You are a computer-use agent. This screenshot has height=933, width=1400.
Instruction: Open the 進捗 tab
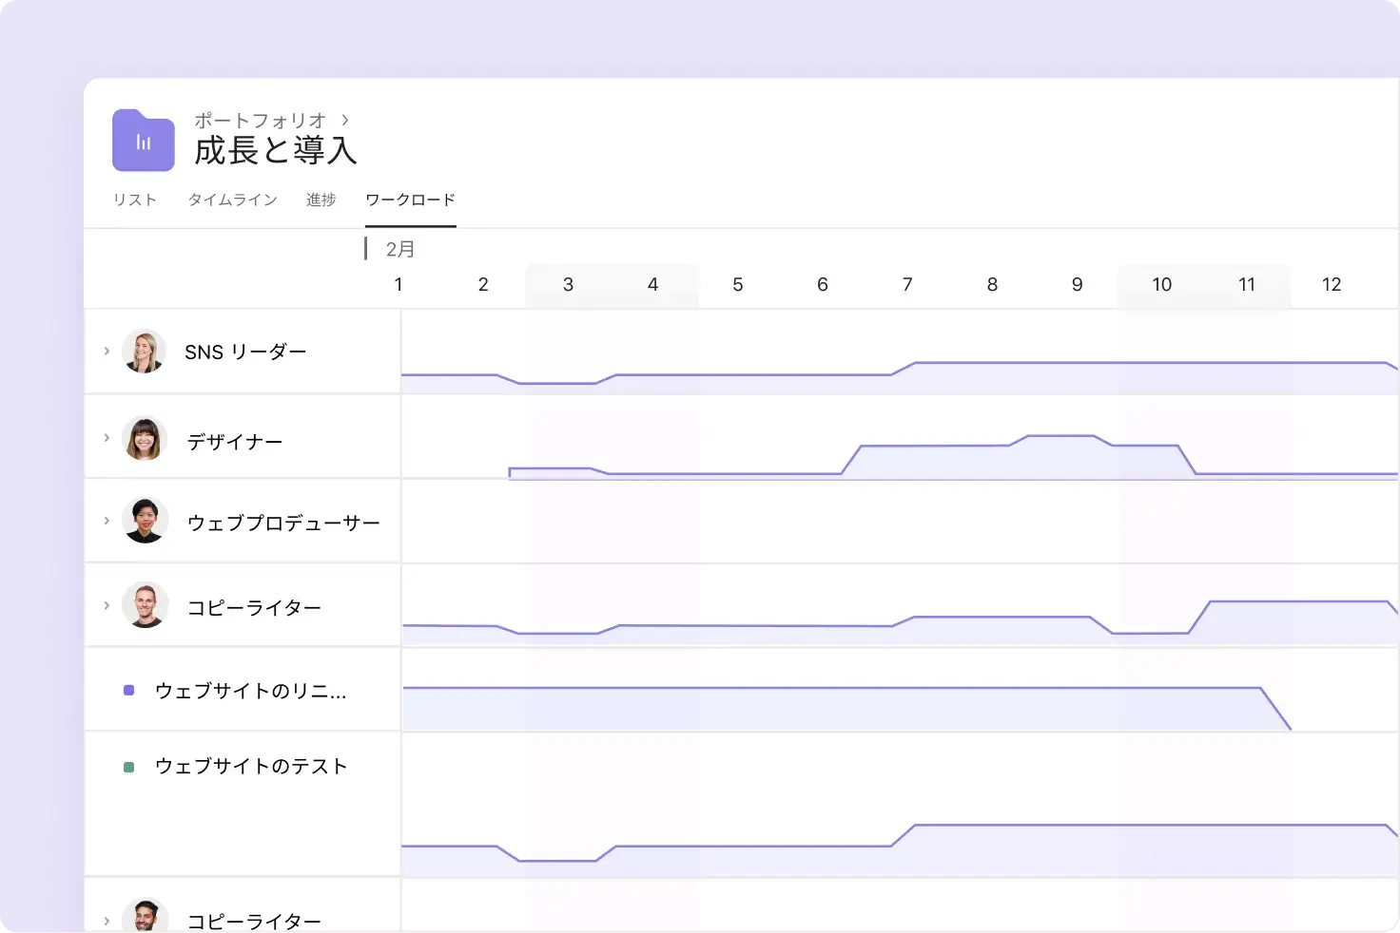pyautogui.click(x=321, y=200)
